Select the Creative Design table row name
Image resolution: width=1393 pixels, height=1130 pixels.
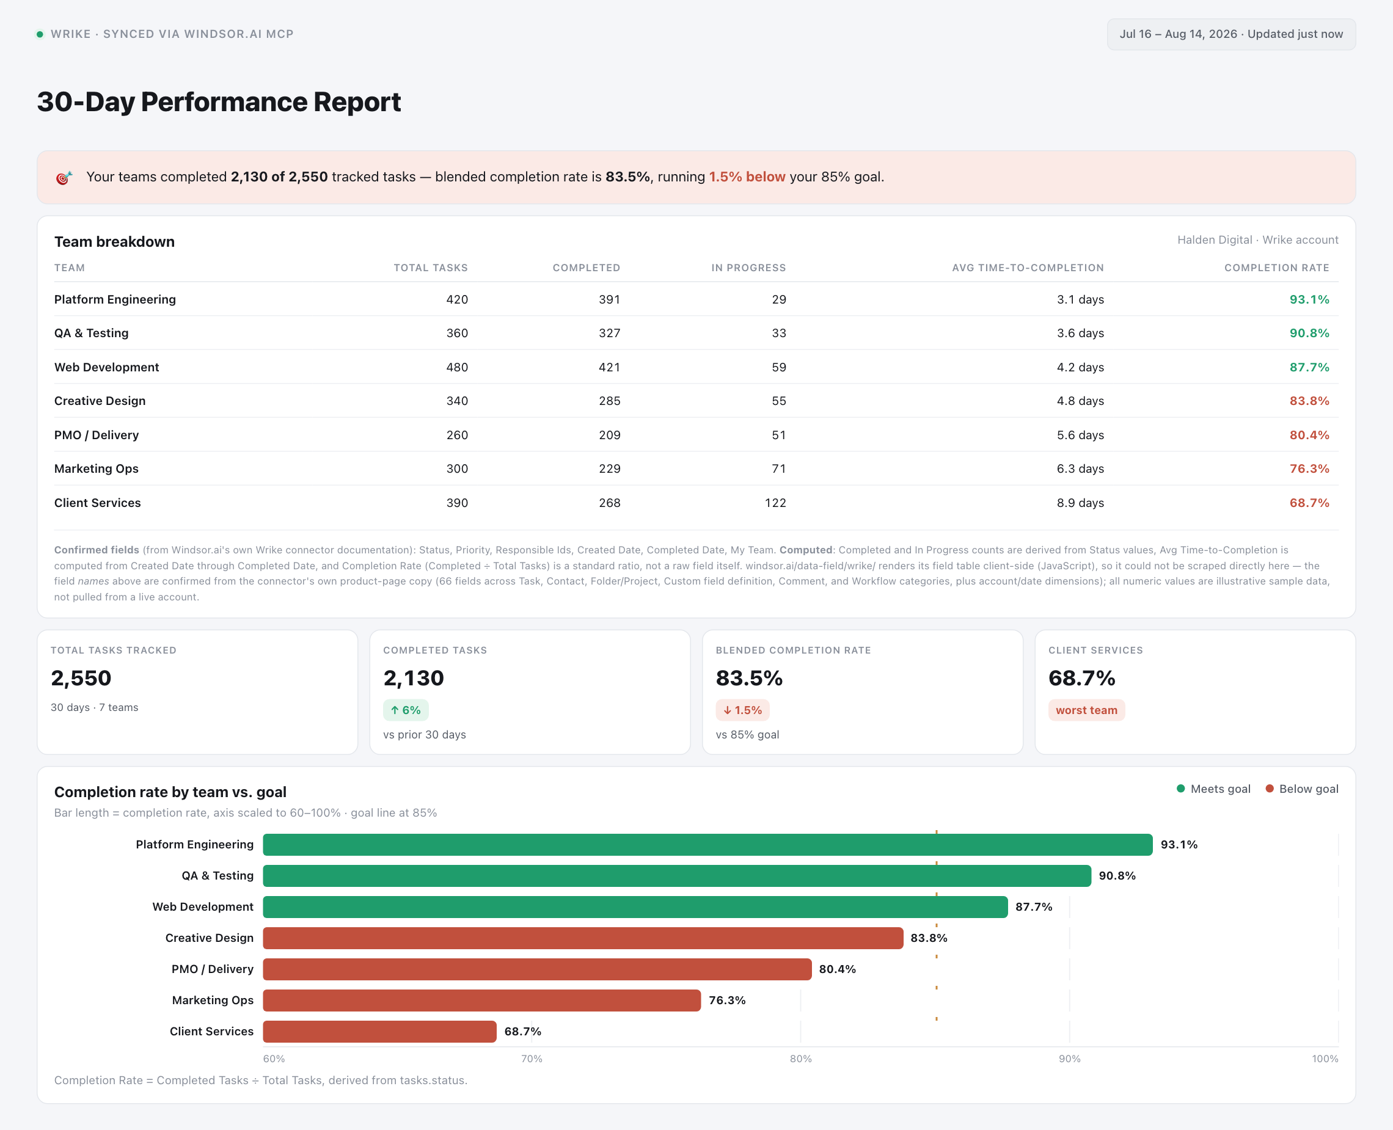tap(100, 401)
